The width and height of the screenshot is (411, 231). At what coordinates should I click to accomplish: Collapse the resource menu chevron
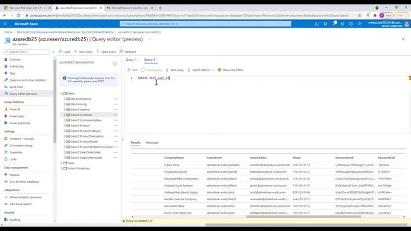(53, 52)
